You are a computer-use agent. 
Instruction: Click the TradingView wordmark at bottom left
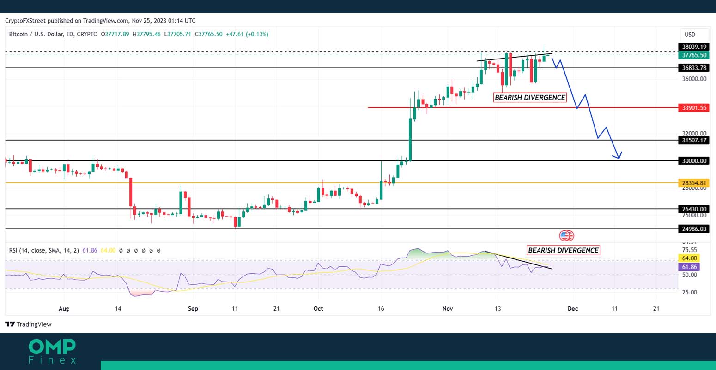pyautogui.click(x=34, y=324)
